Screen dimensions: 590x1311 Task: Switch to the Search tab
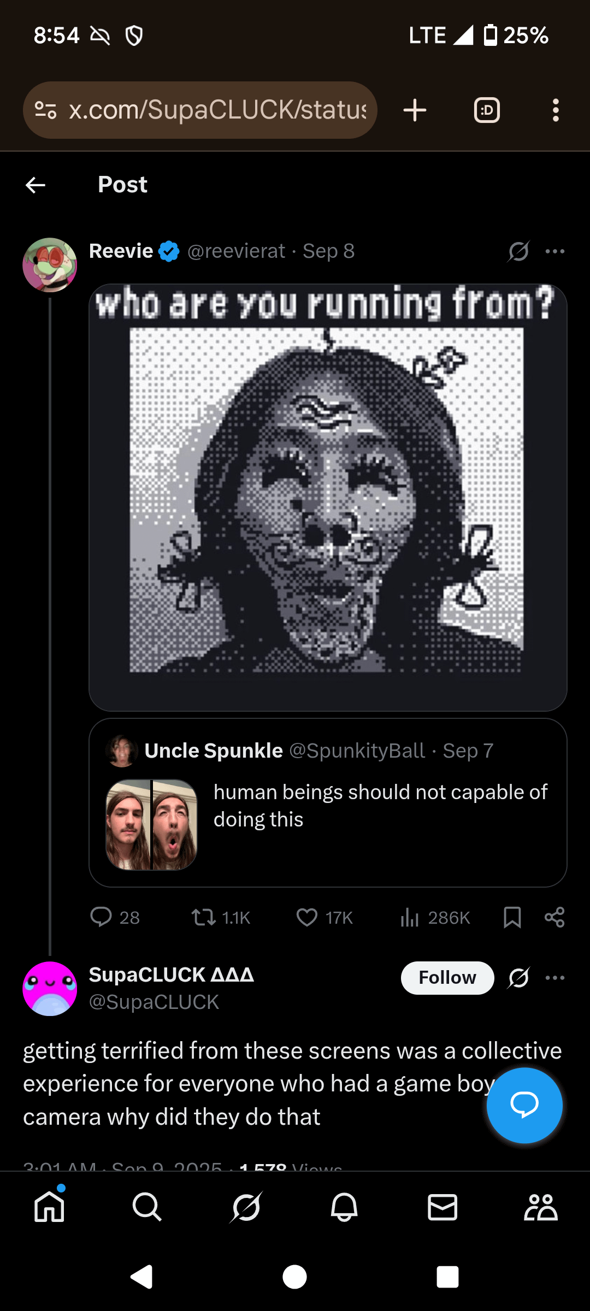coord(147,1207)
